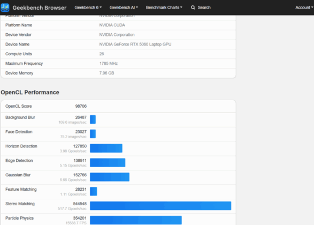Select the 109.6 images/sec rate text

pyautogui.click(x=73, y=122)
